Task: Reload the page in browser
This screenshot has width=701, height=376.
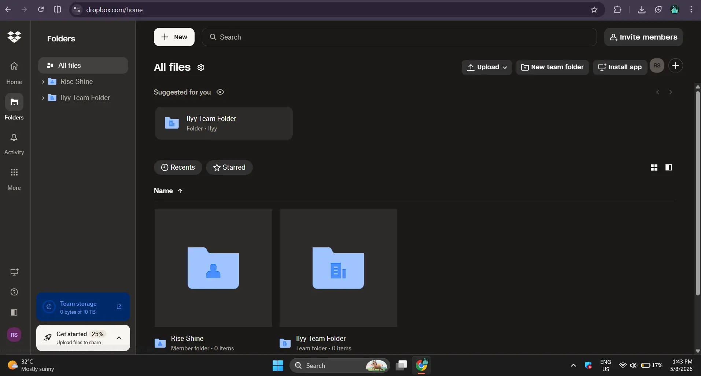Action: [x=41, y=10]
